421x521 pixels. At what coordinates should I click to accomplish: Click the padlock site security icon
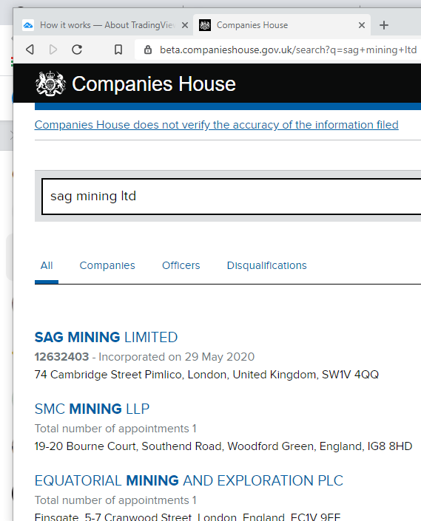(x=148, y=50)
